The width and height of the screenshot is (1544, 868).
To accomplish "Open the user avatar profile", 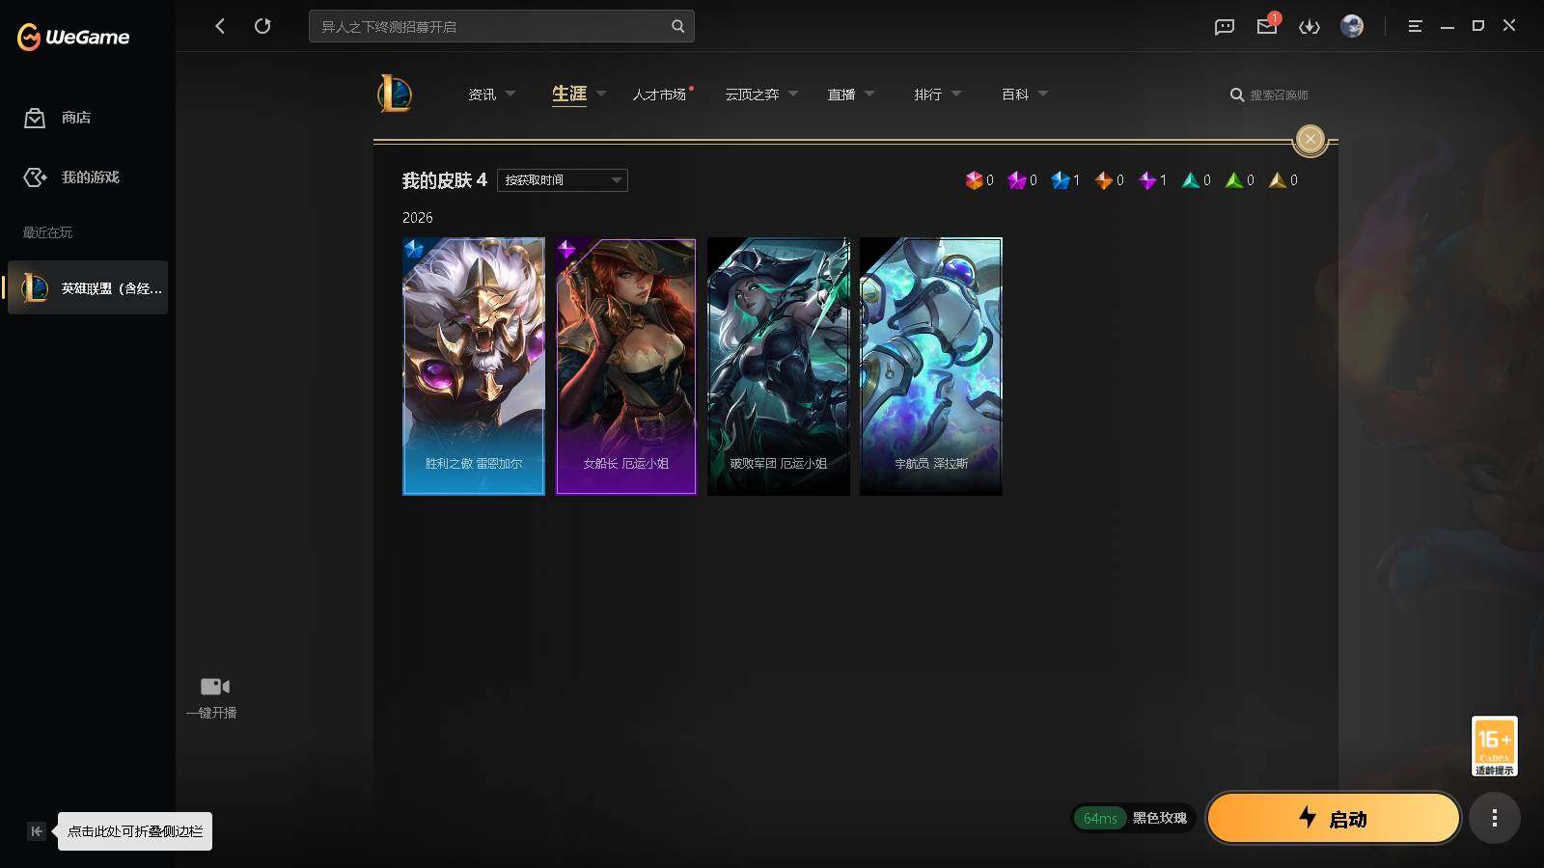I will point(1352,26).
